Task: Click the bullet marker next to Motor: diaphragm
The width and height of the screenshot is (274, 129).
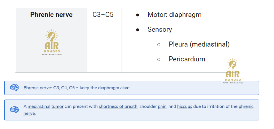Action: click(x=137, y=15)
